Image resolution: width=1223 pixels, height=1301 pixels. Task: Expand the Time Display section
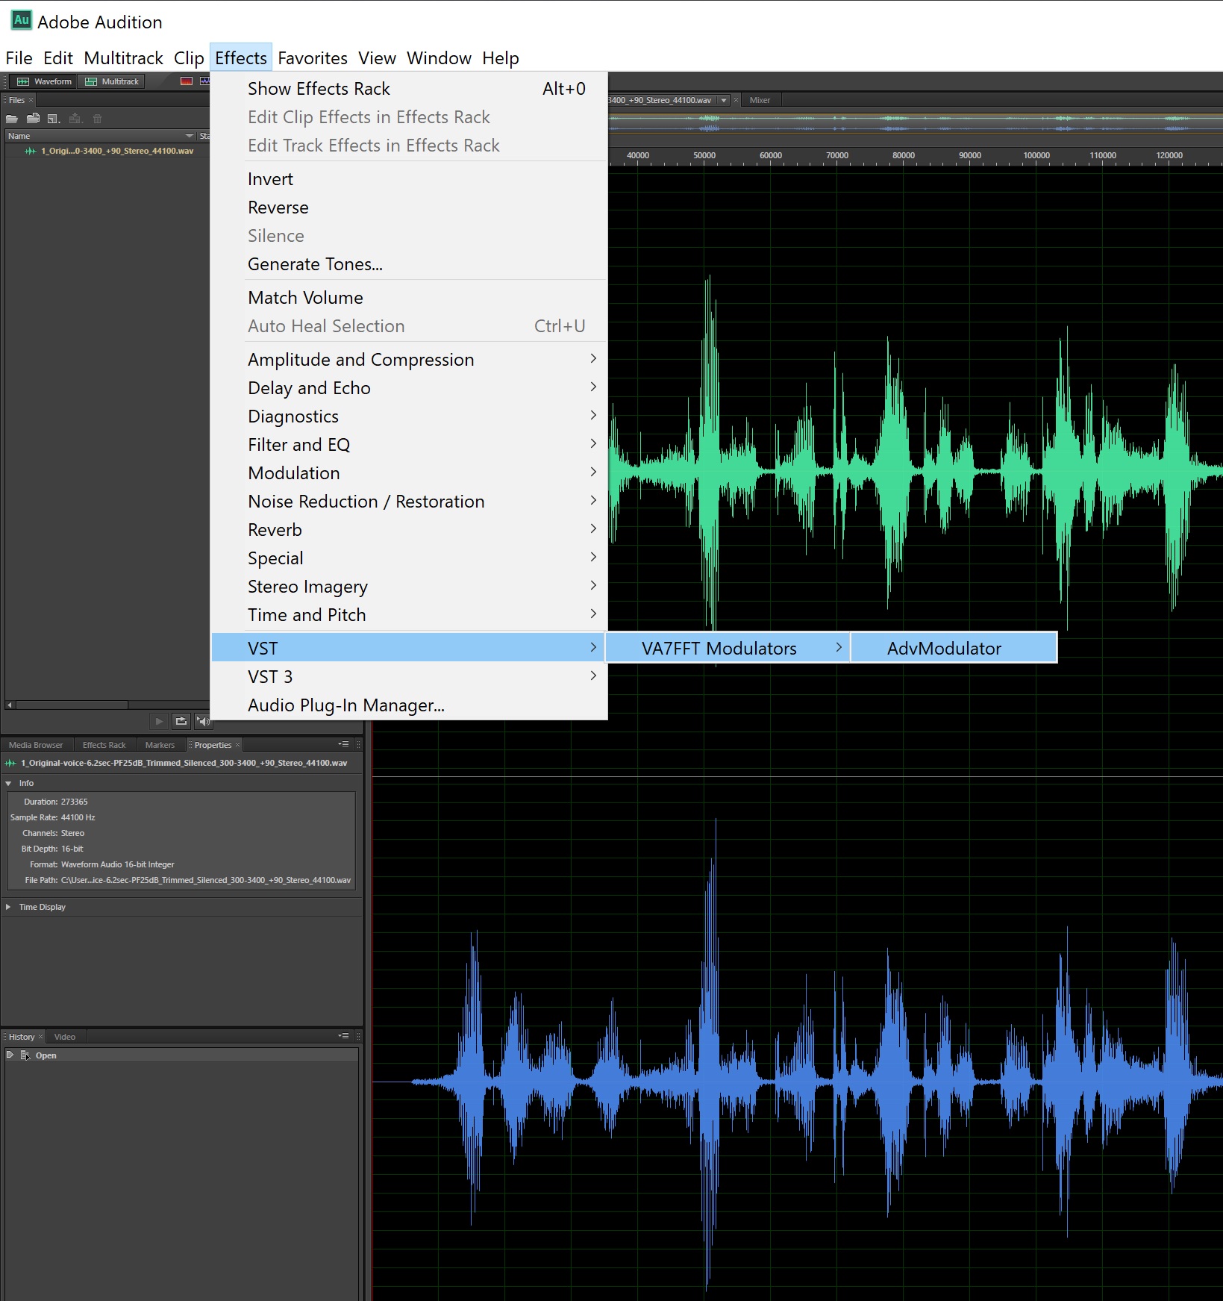point(9,907)
